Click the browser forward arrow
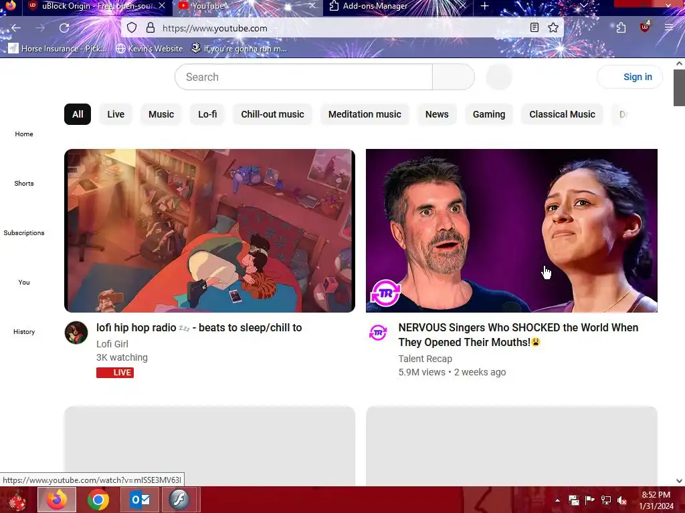 click(40, 28)
